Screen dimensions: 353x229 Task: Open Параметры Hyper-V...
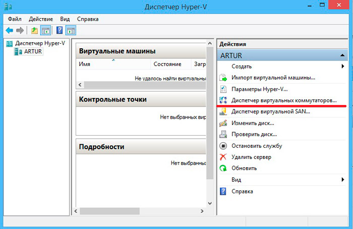pyautogui.click(x=260, y=89)
